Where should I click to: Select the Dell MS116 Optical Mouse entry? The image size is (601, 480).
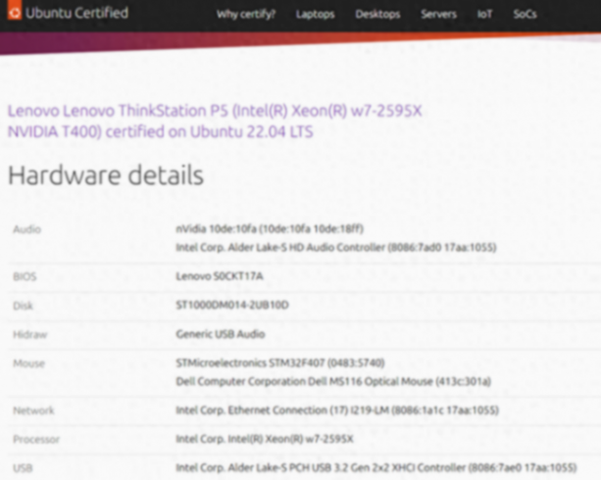coord(333,381)
